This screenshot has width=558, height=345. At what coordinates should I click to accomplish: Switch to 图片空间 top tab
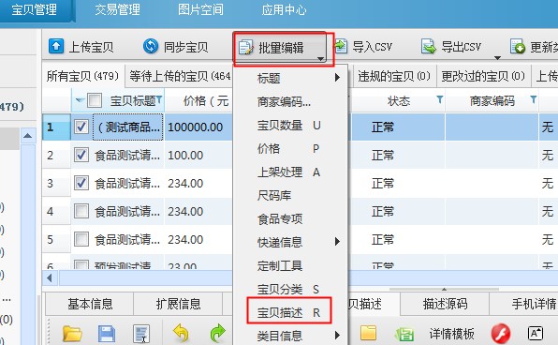tap(200, 9)
